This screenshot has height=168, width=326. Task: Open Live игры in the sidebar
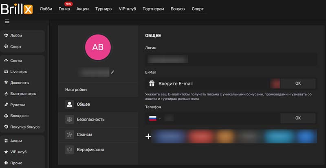tap(19, 72)
